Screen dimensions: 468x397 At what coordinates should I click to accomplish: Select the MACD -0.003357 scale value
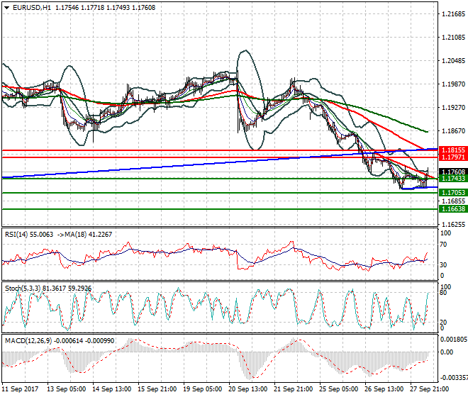tap(454, 378)
